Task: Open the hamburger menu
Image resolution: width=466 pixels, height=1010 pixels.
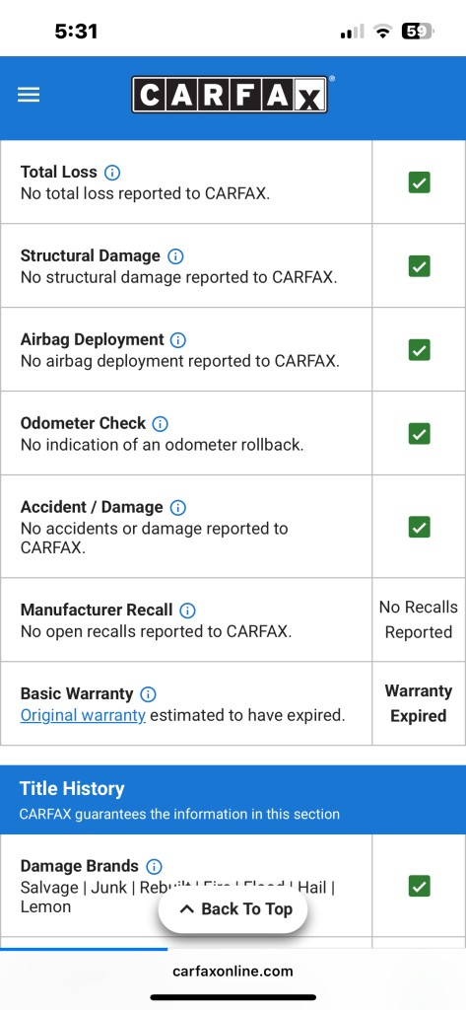Action: point(29,96)
